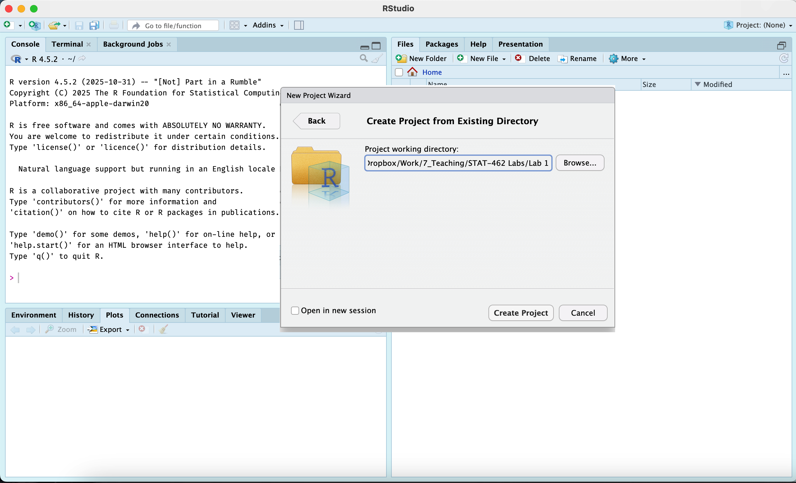Click the Open File folder icon
The image size is (796, 483).
point(54,25)
